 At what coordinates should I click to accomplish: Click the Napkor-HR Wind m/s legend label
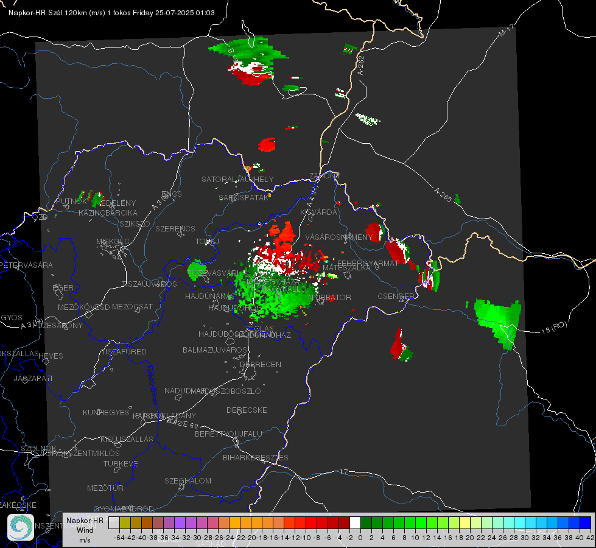click(x=85, y=530)
